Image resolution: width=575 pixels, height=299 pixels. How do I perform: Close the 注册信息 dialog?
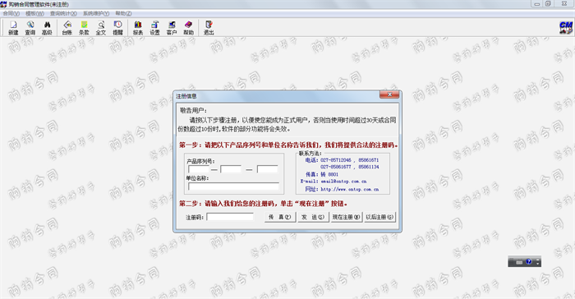(x=389, y=94)
